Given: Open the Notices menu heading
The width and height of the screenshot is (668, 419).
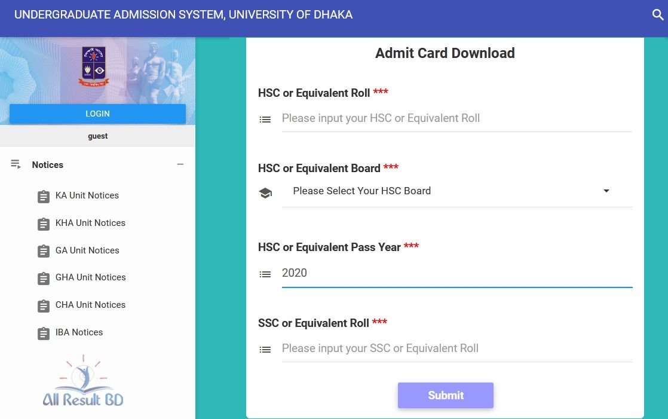Looking at the screenshot, I should click(x=48, y=164).
